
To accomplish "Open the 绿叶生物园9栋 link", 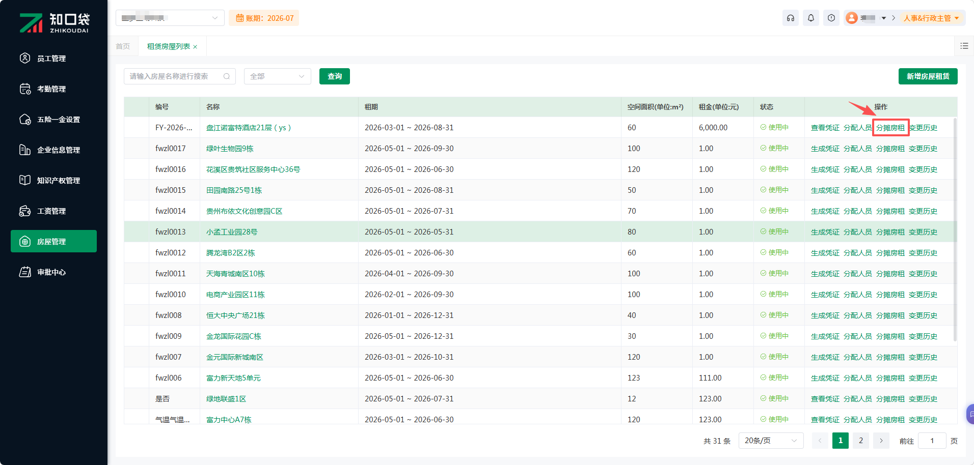I will pyautogui.click(x=230, y=149).
